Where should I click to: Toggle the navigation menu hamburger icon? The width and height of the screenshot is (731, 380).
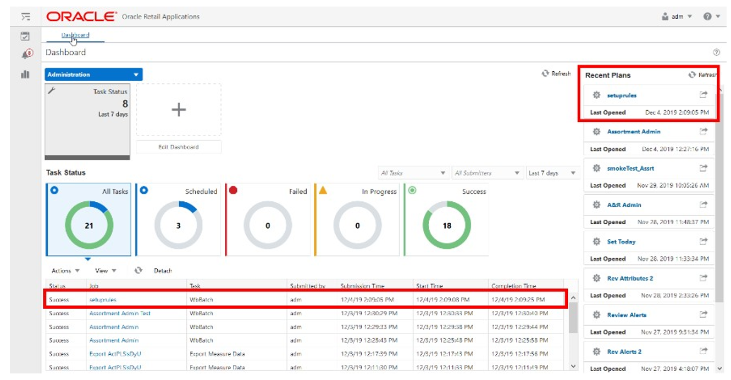coord(25,16)
